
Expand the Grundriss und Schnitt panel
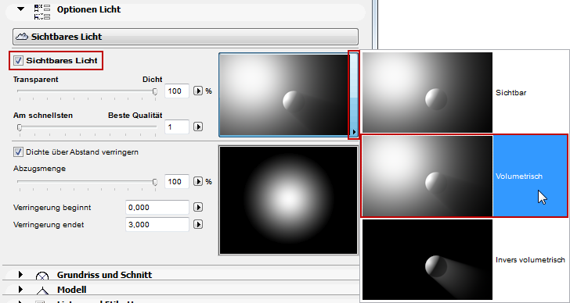click(20, 274)
